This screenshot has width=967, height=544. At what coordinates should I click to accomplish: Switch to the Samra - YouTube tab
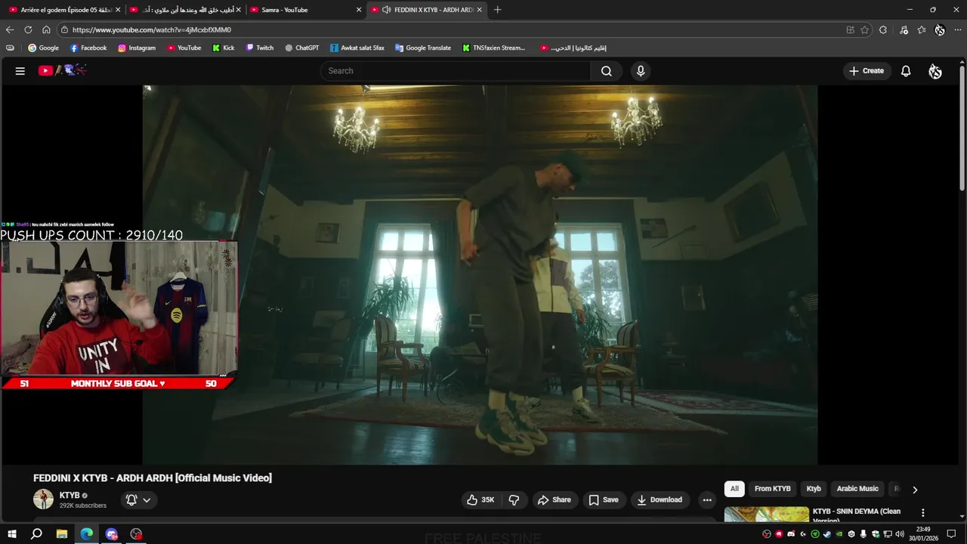[x=304, y=10]
